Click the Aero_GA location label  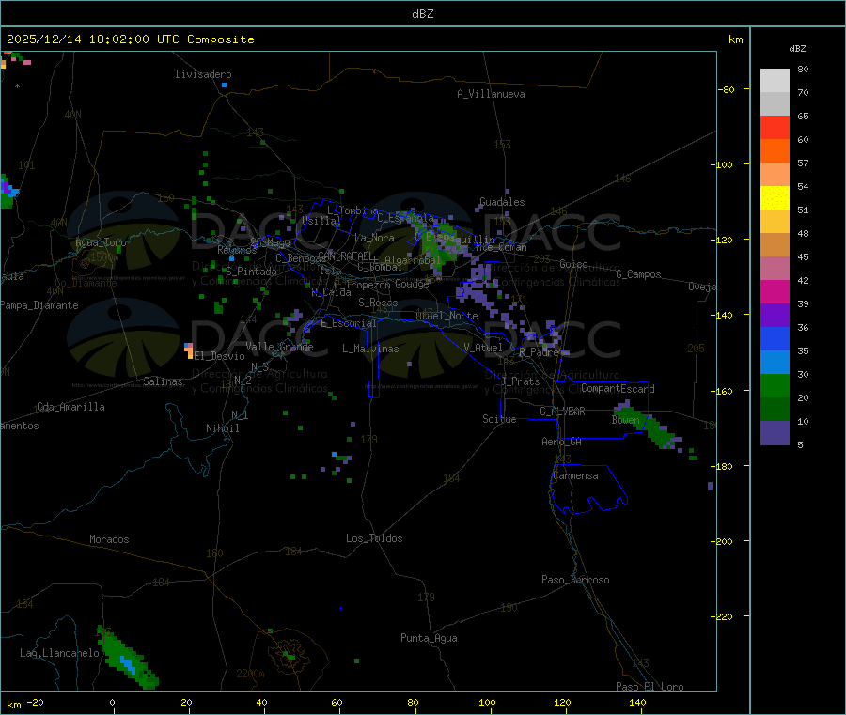coord(562,442)
